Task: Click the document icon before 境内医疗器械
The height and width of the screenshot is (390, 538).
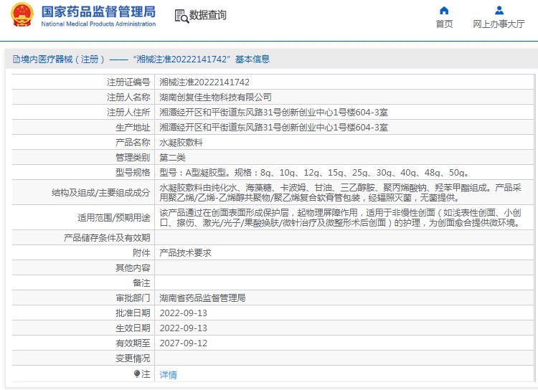Action: click(x=16, y=60)
